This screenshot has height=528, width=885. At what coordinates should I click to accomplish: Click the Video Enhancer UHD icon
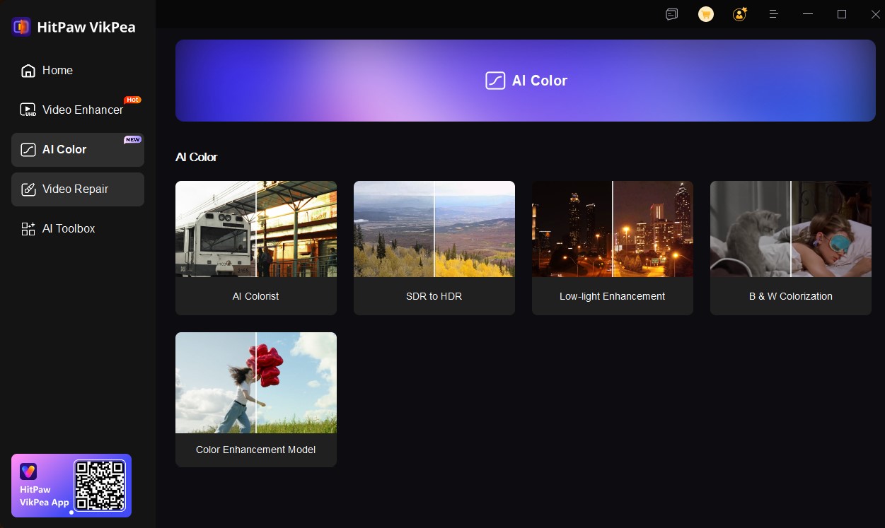click(28, 110)
